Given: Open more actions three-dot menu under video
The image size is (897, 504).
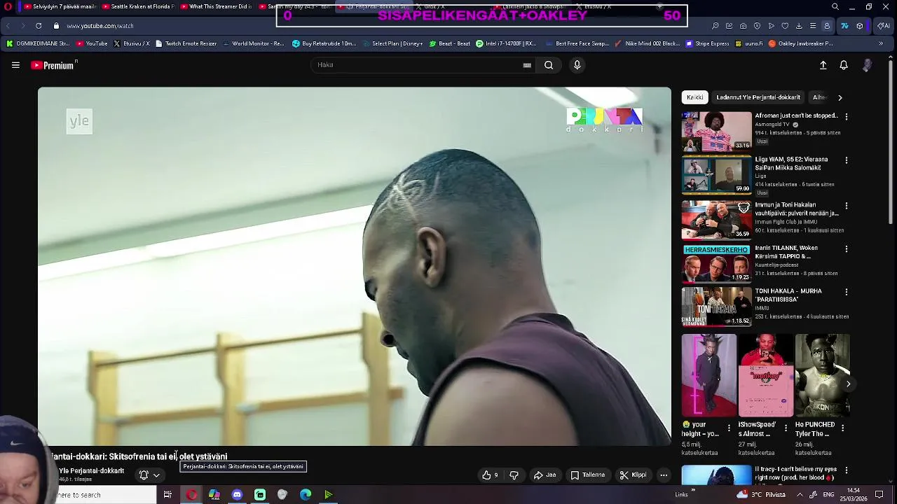Looking at the screenshot, I should (x=664, y=475).
